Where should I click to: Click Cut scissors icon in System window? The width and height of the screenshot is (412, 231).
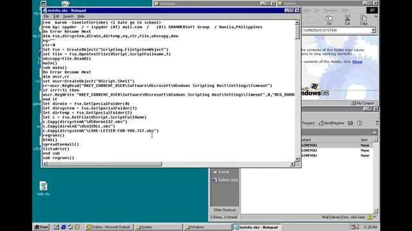click(348, 20)
